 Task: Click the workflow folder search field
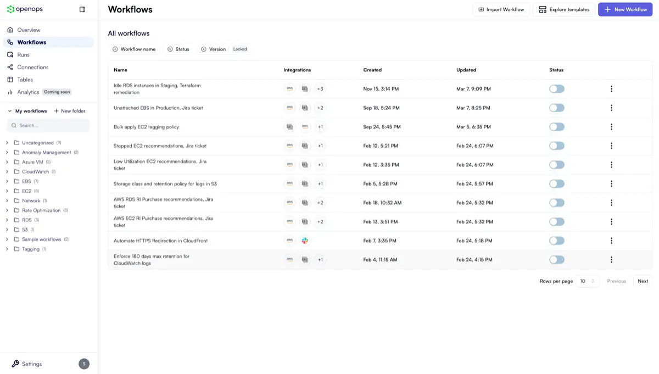click(x=48, y=126)
